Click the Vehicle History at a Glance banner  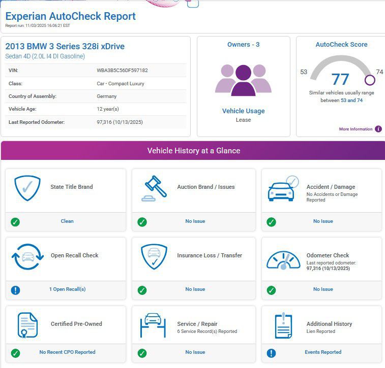pyautogui.click(x=193, y=151)
